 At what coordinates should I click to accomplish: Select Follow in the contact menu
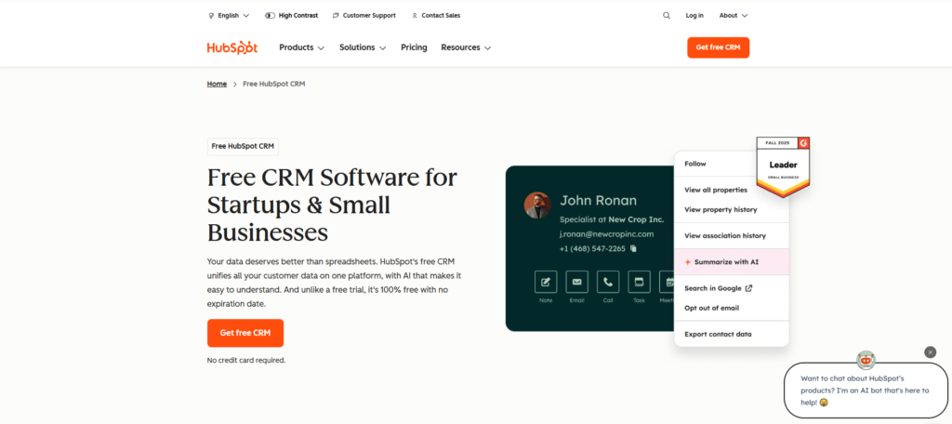[695, 164]
